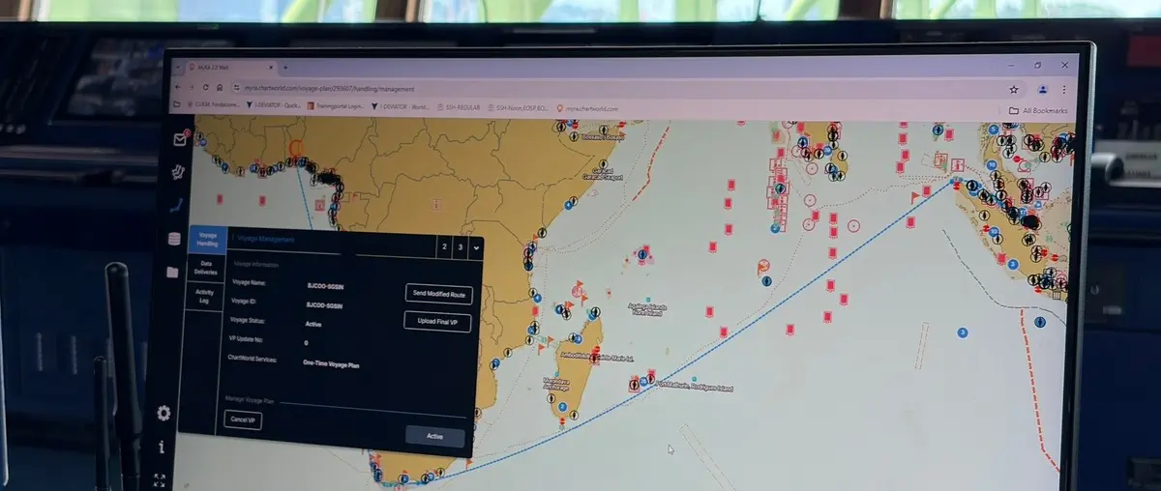Select panel page 3
1161x491 pixels.
click(461, 247)
